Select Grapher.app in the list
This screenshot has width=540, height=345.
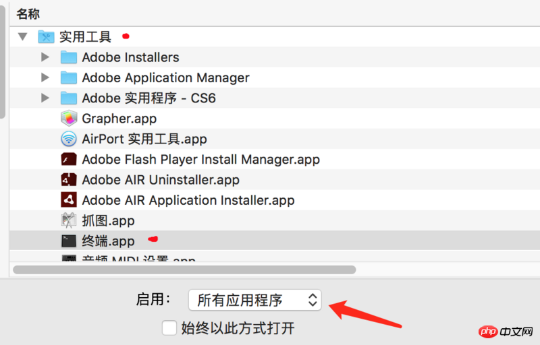pyautogui.click(x=119, y=119)
